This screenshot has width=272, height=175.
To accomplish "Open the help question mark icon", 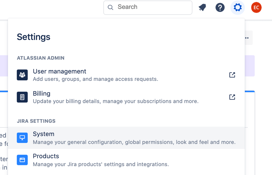I will click(x=220, y=7).
